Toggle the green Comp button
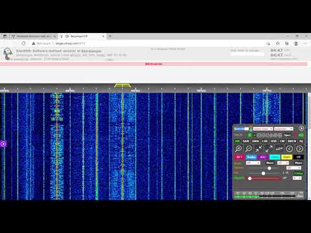The image size is (311, 233). coord(298,173)
